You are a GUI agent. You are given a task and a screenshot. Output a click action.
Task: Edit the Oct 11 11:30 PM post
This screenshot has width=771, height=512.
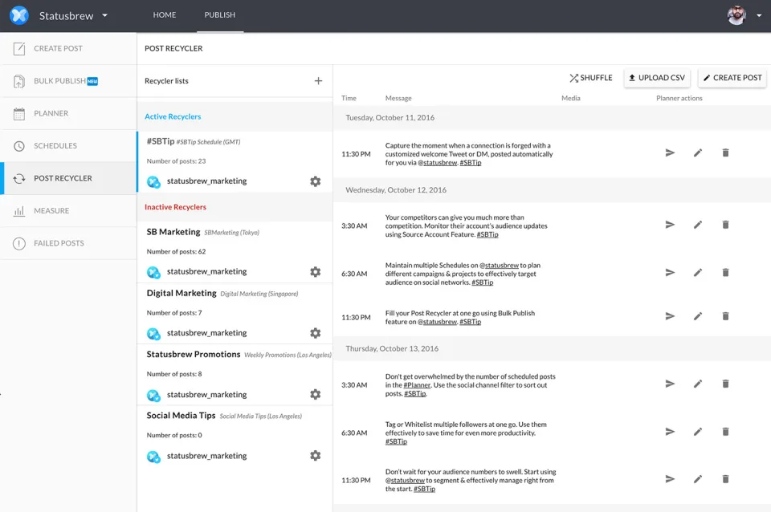(x=698, y=152)
